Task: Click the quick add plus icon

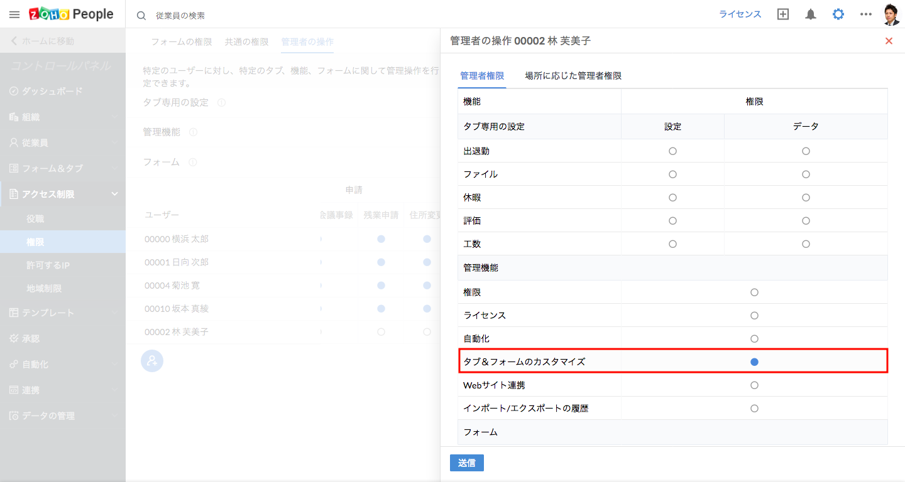Action: click(x=783, y=14)
